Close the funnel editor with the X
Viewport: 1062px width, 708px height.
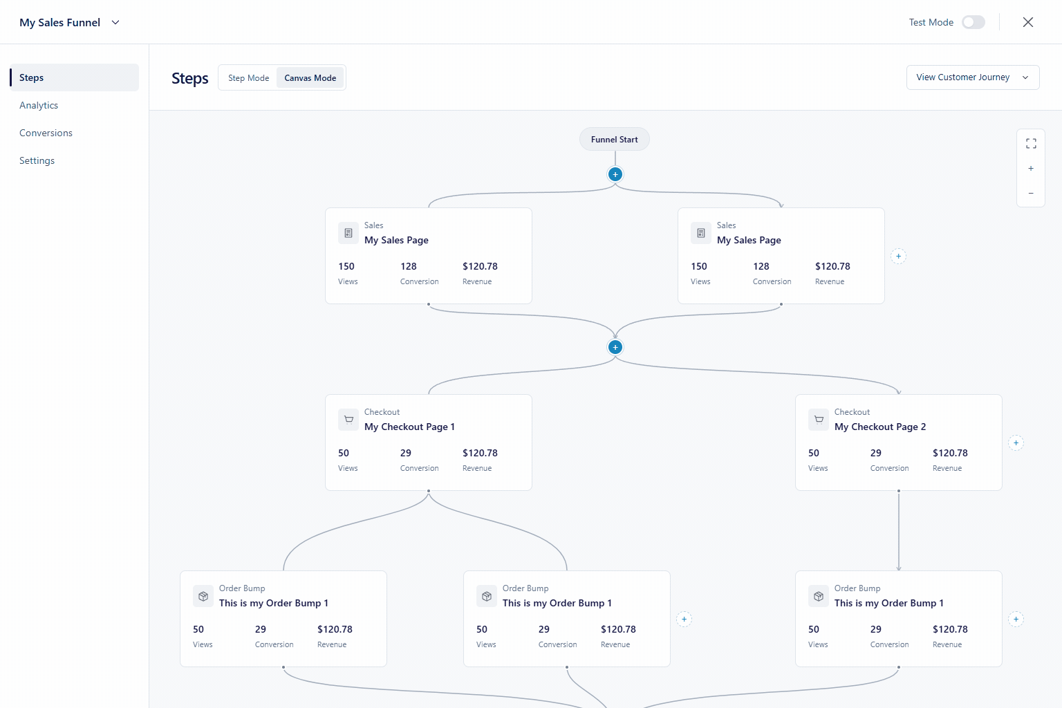[1028, 22]
